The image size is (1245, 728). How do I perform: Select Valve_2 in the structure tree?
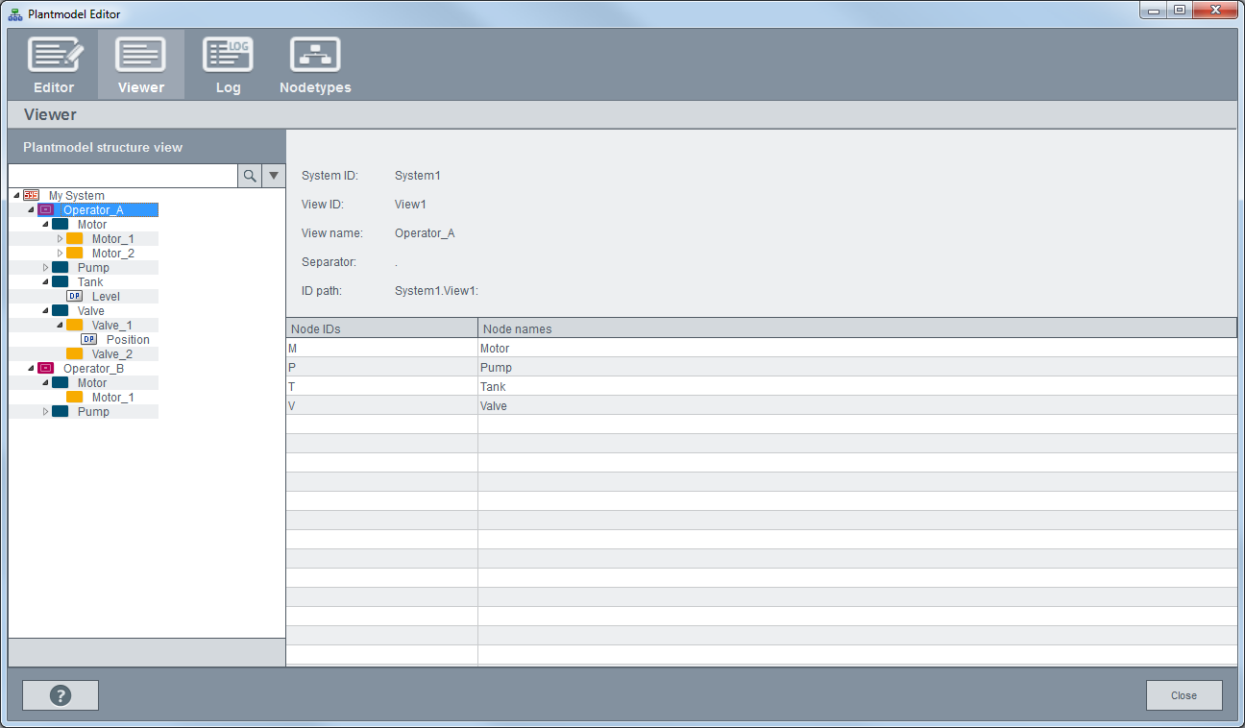111,354
